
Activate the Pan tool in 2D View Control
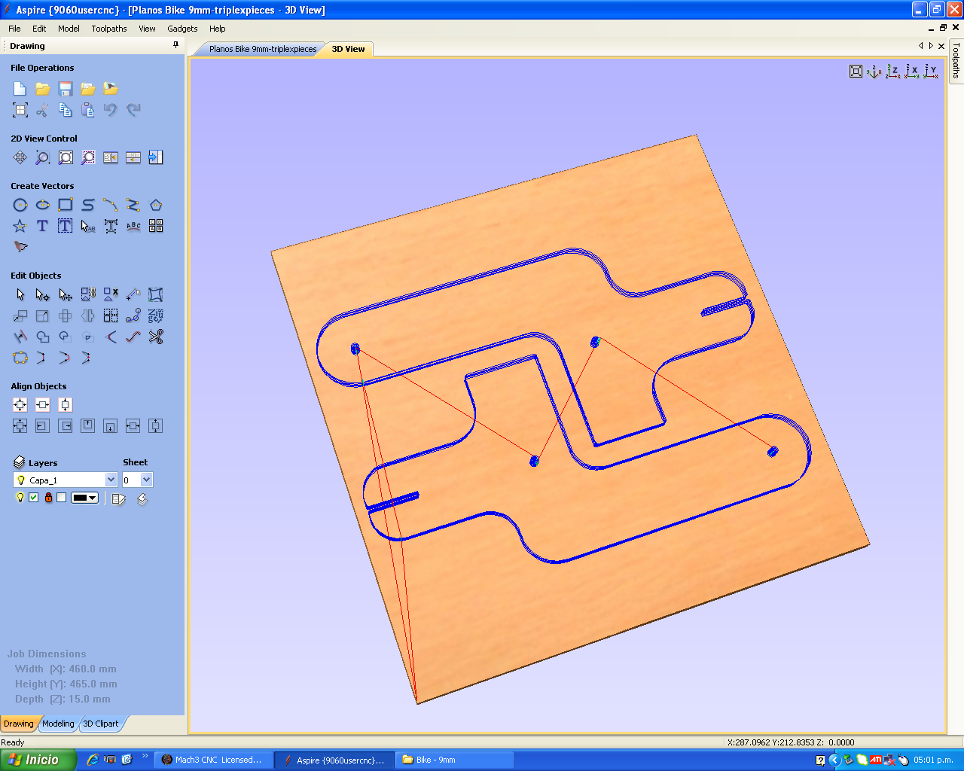coord(20,157)
